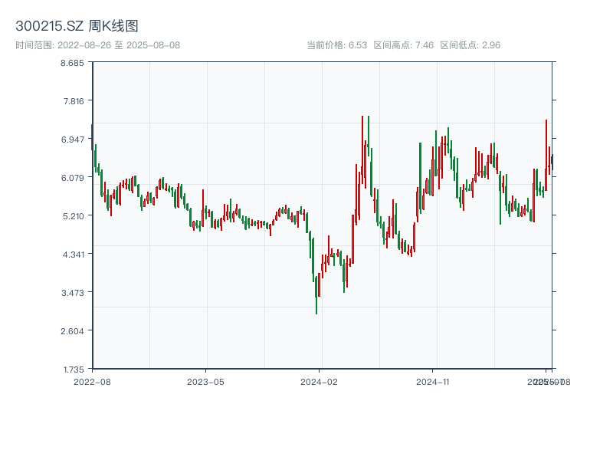The height and width of the screenshot is (460, 613).
Task: Select the 2024-11 date axis label
Action: [433, 381]
